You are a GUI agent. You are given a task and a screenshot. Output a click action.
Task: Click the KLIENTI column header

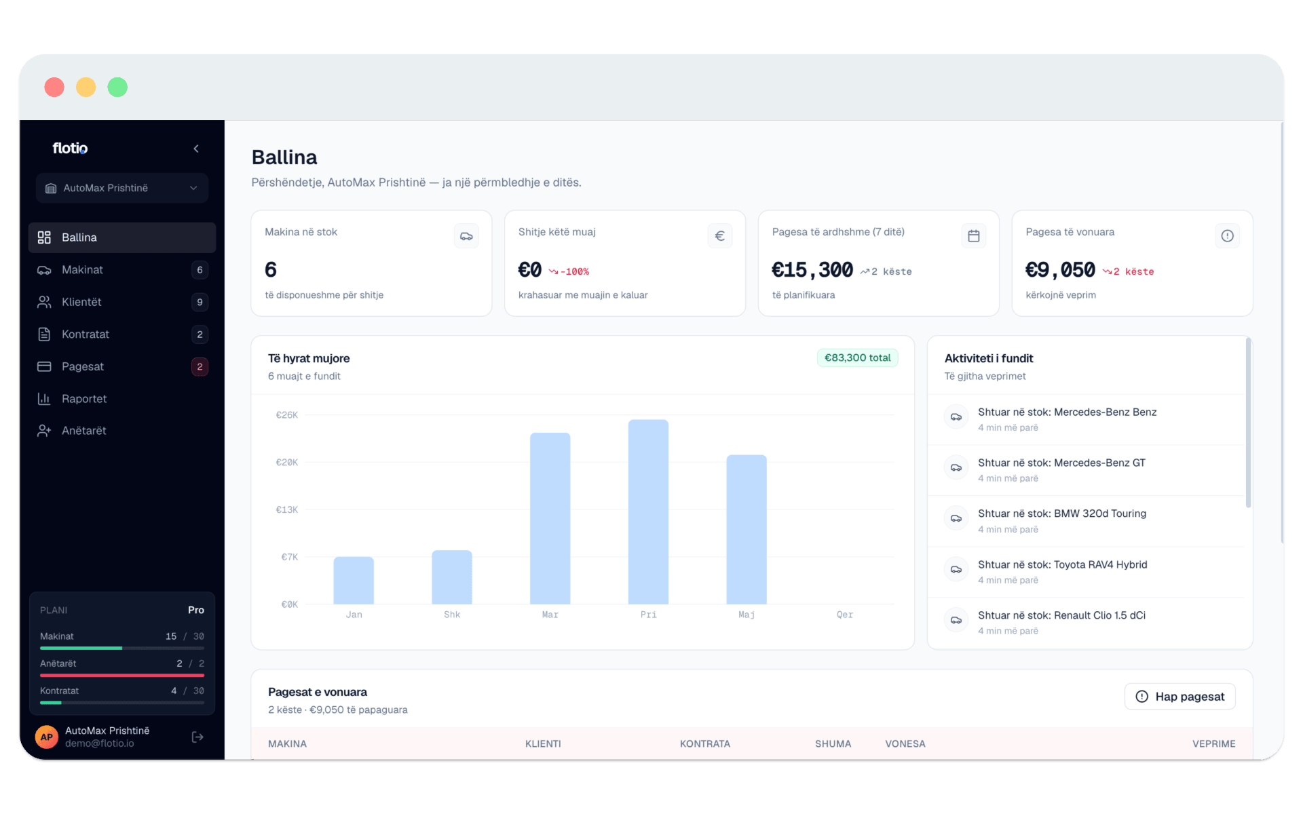[543, 744]
